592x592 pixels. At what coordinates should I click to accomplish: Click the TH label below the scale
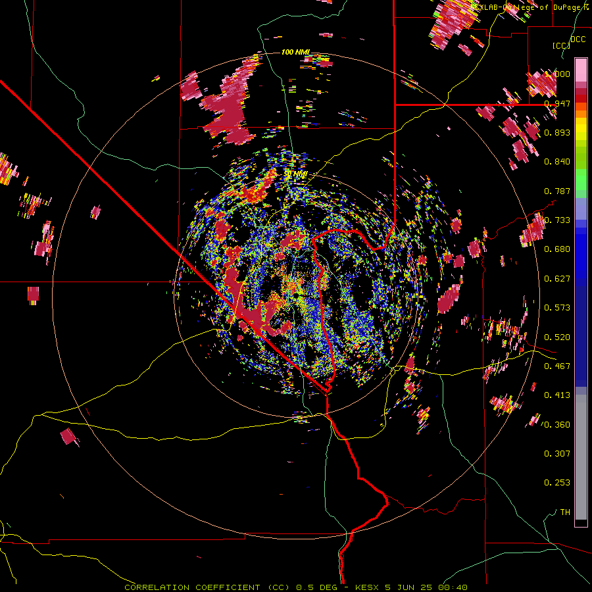tap(565, 512)
